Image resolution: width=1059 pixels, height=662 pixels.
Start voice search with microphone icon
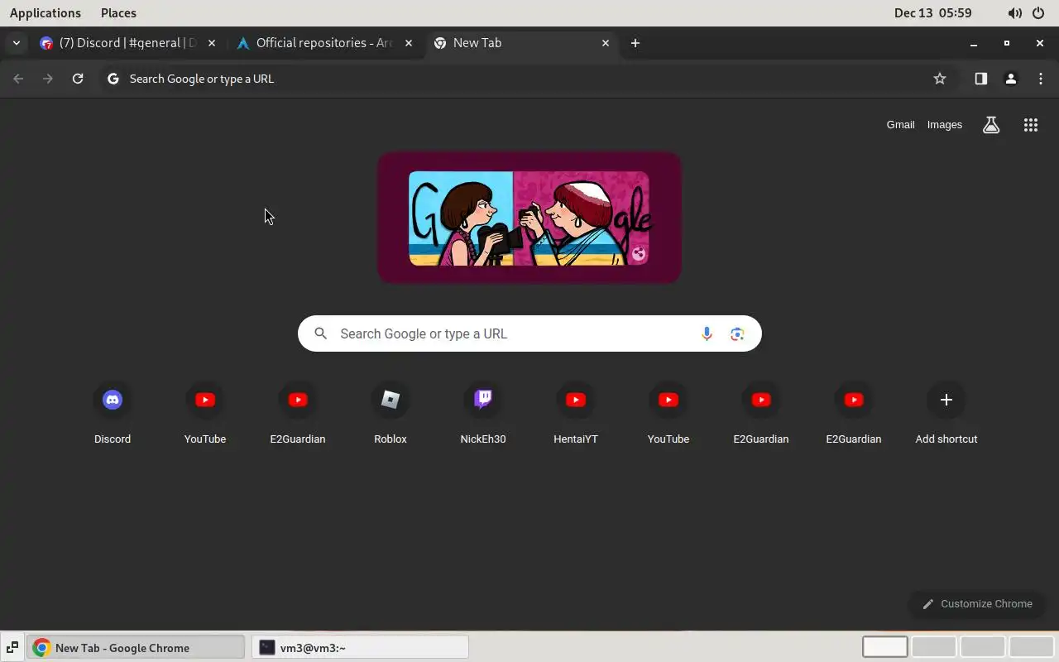coord(707,333)
